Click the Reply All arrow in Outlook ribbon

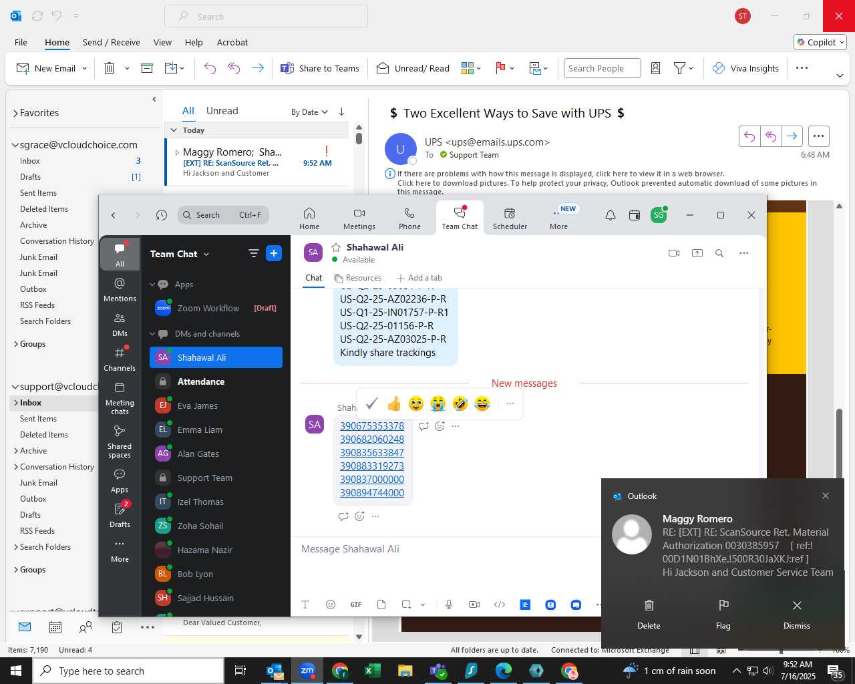pyautogui.click(x=234, y=68)
